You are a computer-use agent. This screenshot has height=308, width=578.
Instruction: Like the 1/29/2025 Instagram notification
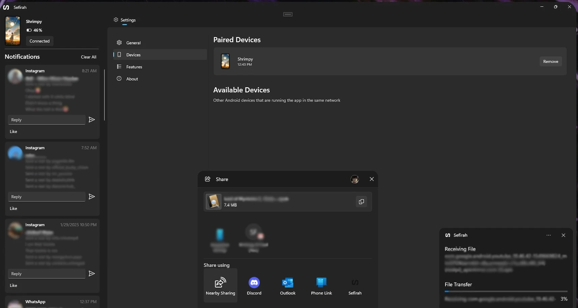[x=13, y=285]
